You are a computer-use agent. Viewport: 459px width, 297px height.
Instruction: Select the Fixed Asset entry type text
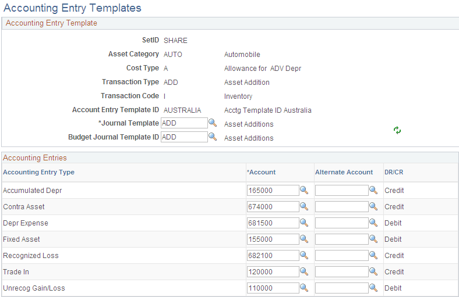(x=22, y=239)
